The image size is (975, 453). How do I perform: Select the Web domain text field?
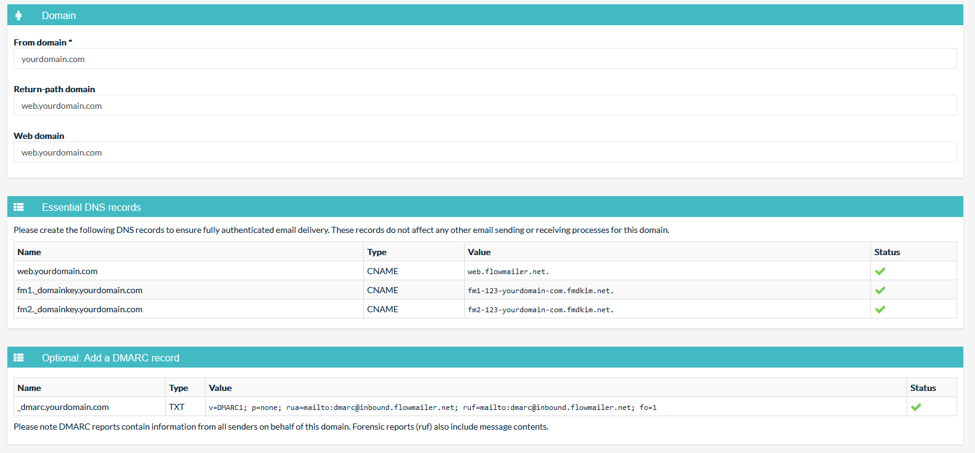(x=485, y=152)
